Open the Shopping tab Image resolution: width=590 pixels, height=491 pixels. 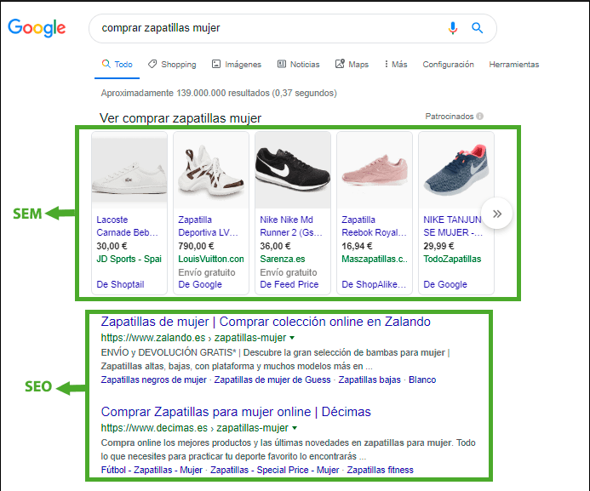click(172, 65)
